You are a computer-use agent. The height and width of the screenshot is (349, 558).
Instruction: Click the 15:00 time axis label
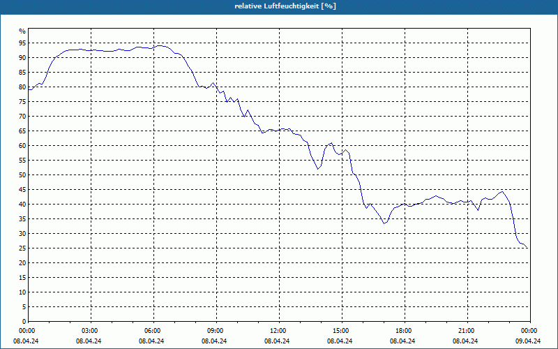(x=342, y=331)
